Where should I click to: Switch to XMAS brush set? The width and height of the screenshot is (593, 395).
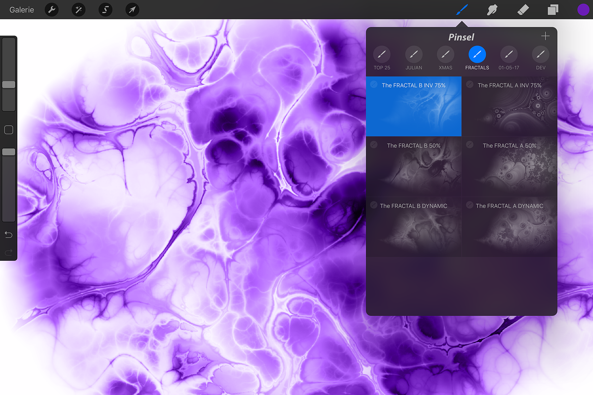445,58
